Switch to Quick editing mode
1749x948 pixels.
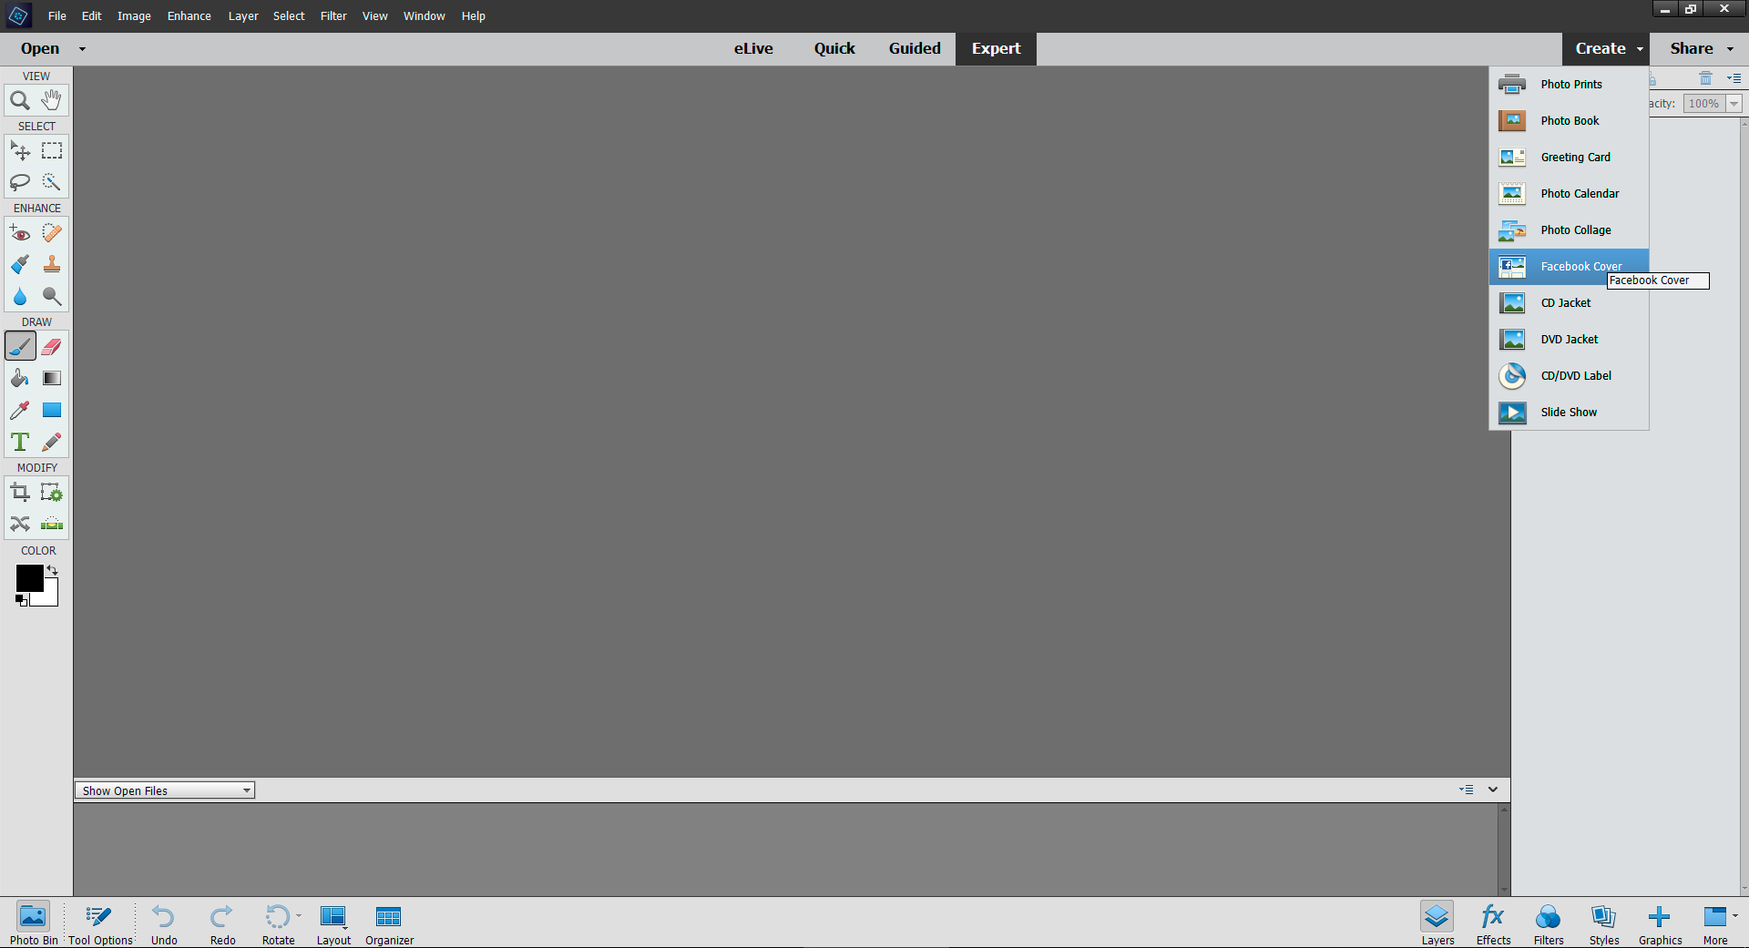[834, 48]
